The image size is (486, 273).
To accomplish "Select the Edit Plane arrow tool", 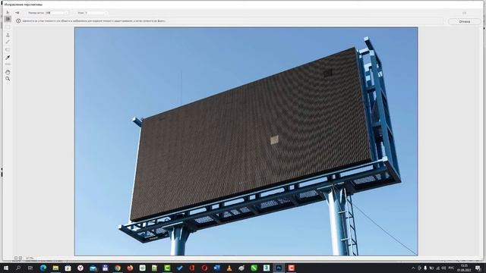I will [8, 12].
